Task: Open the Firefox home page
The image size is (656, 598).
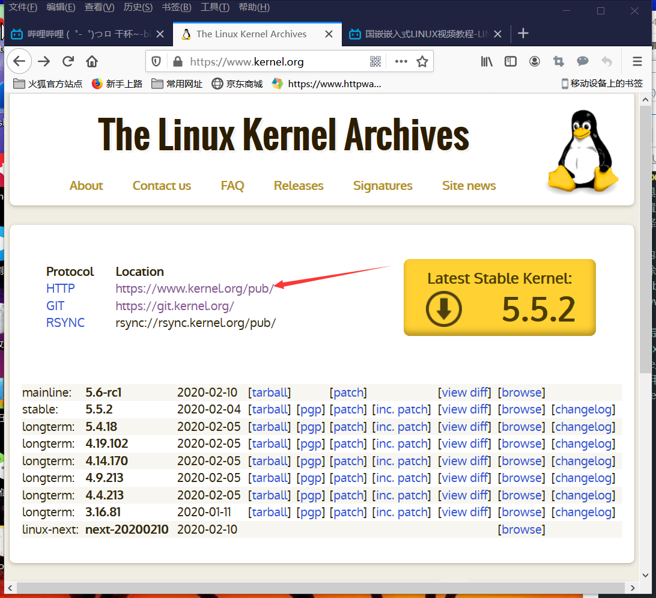Action: [92, 61]
